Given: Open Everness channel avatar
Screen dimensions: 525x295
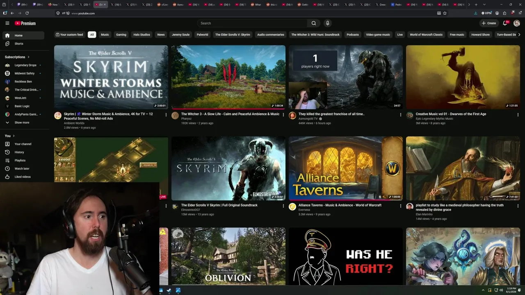Looking at the screenshot, I should pos(292,206).
